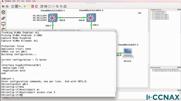Float the Topology Summary panel

[x=178, y=10]
